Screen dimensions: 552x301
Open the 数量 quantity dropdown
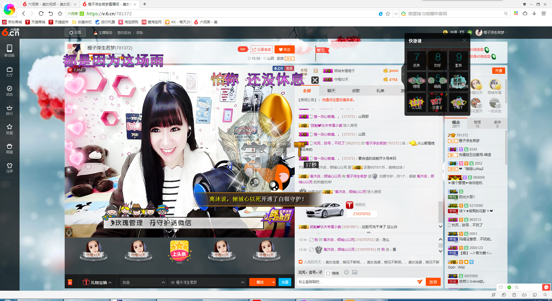click(x=143, y=282)
